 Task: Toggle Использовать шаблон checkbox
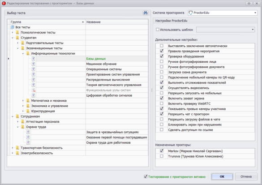(x=157, y=30)
